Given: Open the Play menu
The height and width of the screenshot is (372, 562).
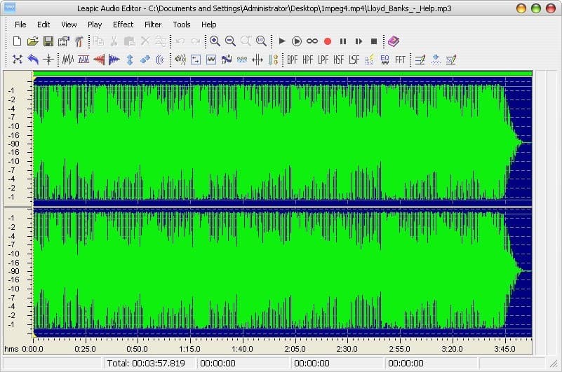Looking at the screenshot, I should (95, 25).
